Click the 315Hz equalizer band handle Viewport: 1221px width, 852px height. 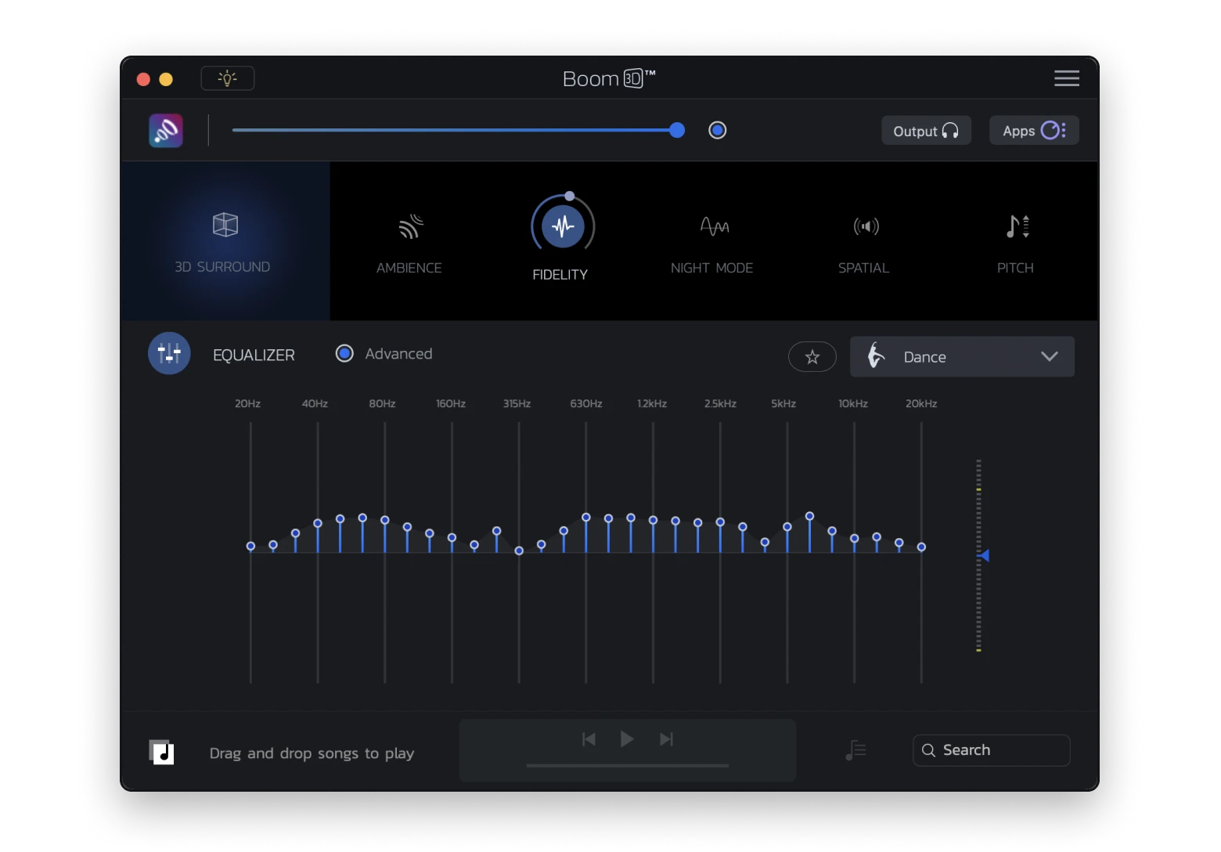519,551
